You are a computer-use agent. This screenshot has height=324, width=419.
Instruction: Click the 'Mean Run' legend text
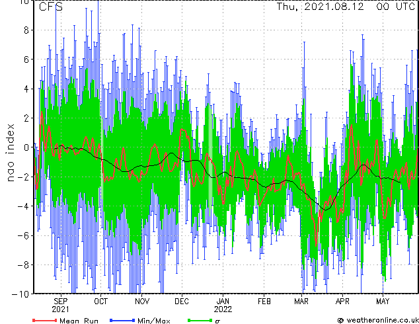coord(79,321)
